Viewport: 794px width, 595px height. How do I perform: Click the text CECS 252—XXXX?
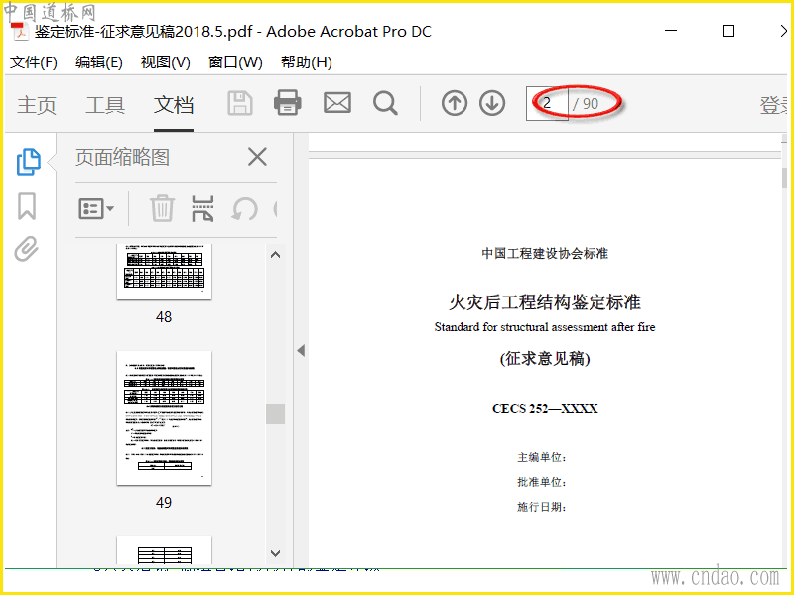click(545, 409)
